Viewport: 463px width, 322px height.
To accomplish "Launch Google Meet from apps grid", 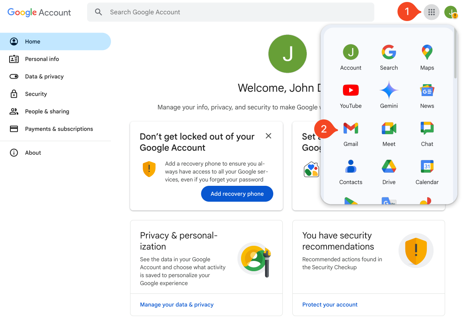I will 389,129.
